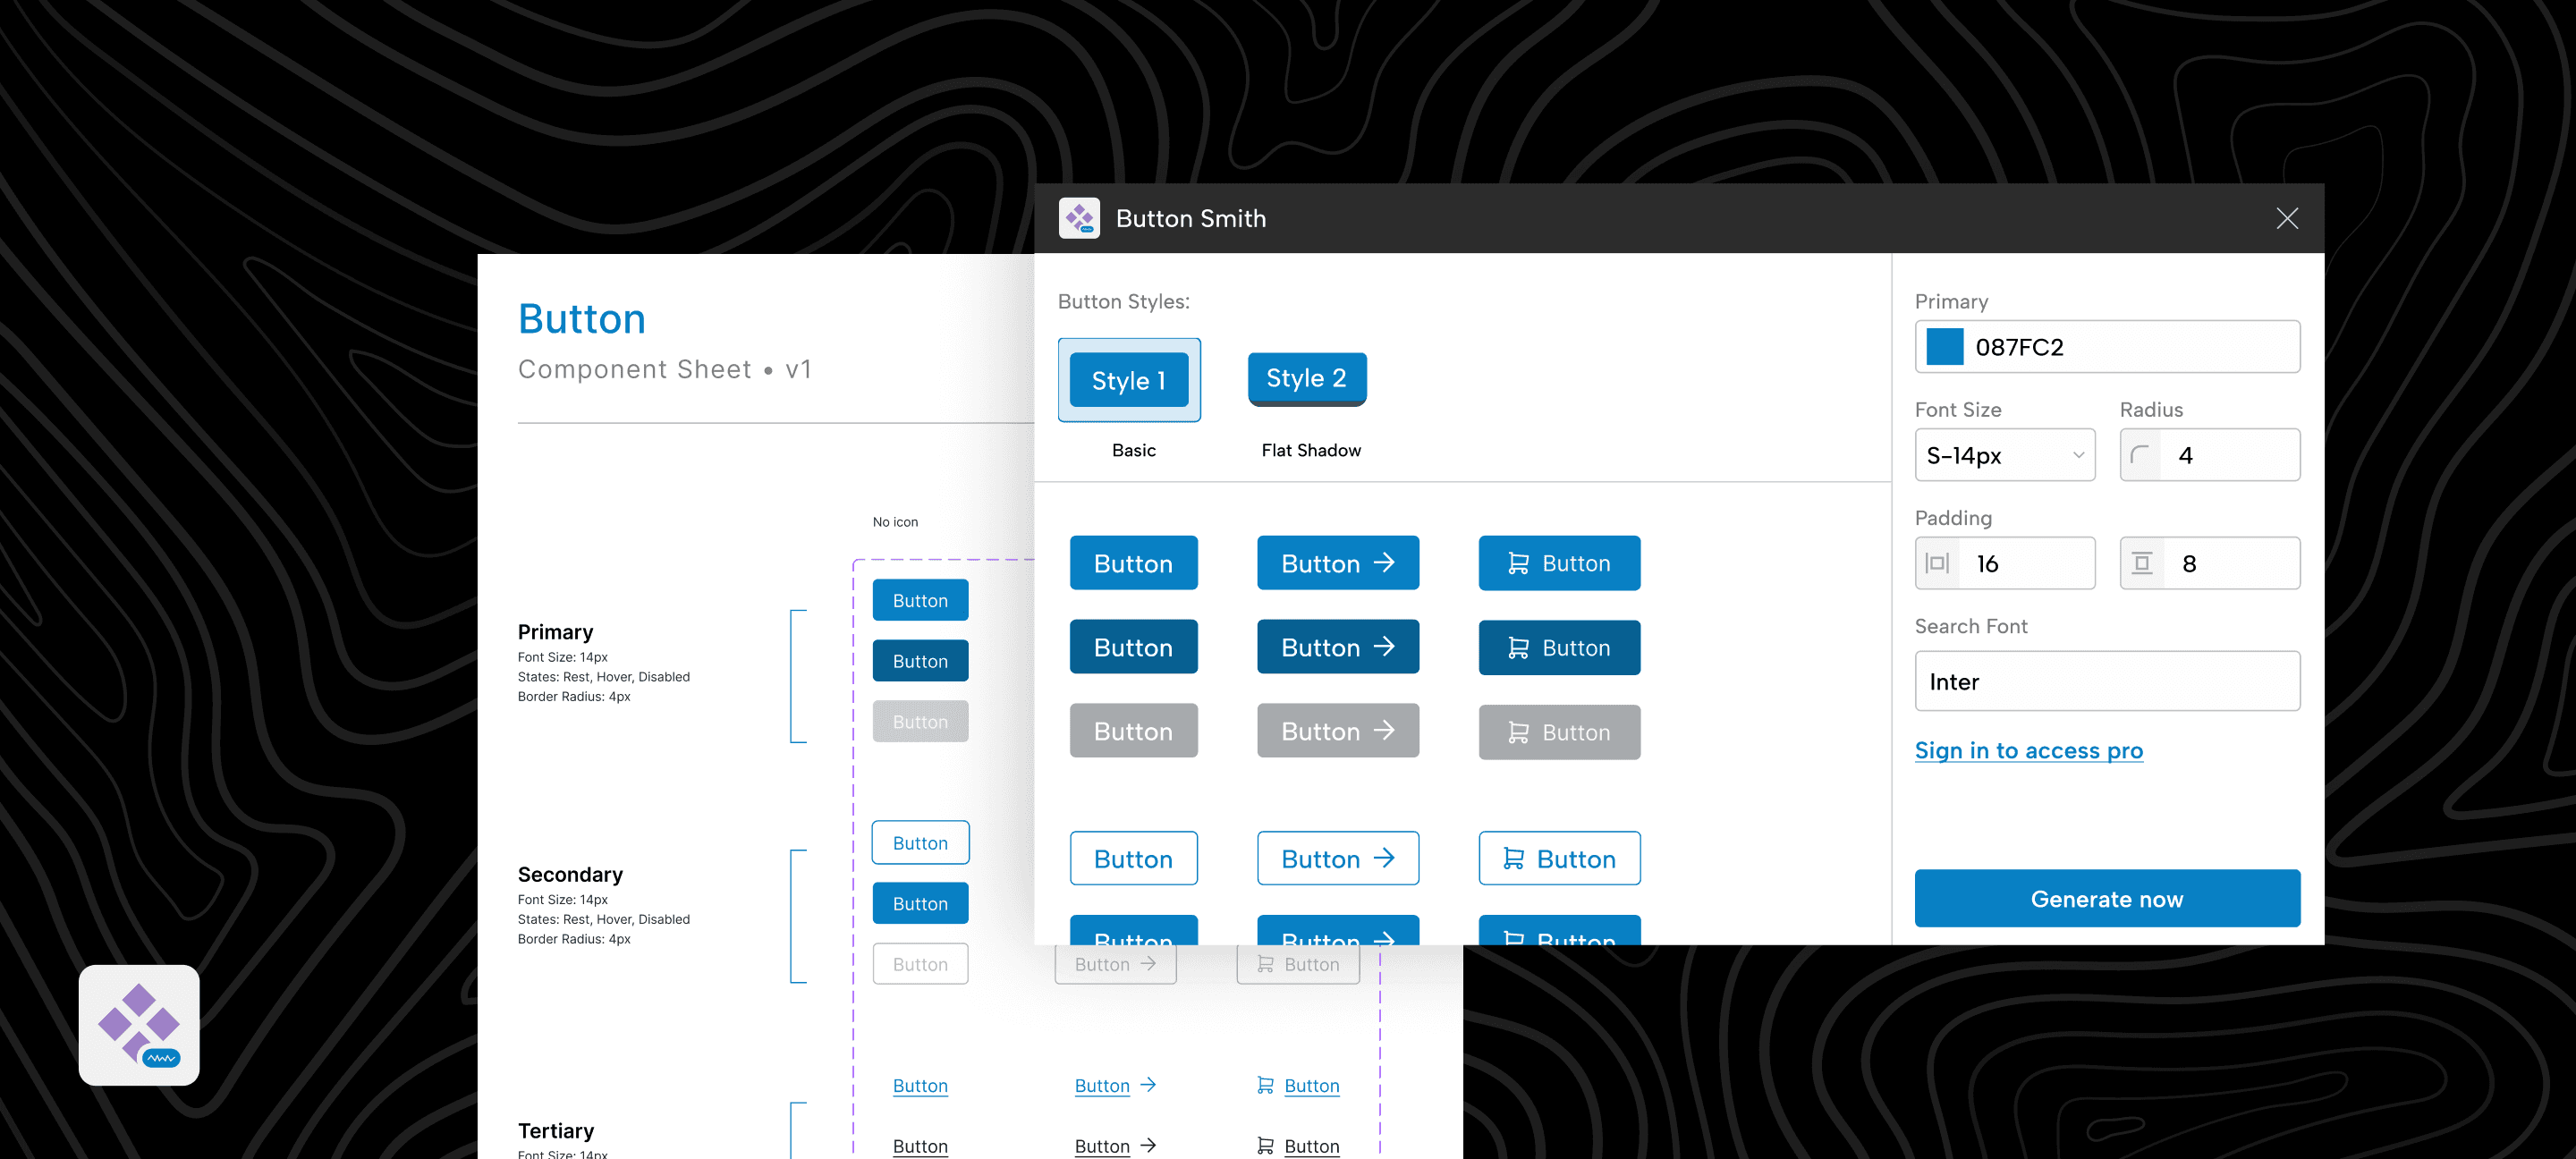This screenshot has height=1159, width=2576.
Task: Click the horizontal padding icon next to 16
Action: pyautogui.click(x=1937, y=563)
